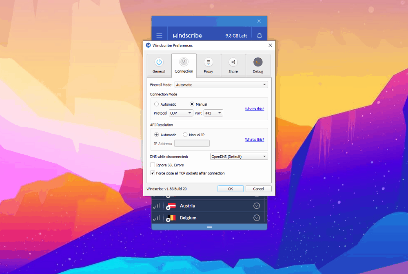Switch to the General tab
Viewport: 408px width, 274px height.
(159, 66)
